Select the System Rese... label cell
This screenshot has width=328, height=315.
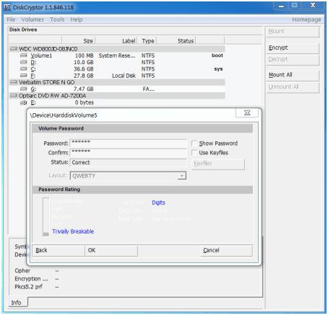(117, 56)
